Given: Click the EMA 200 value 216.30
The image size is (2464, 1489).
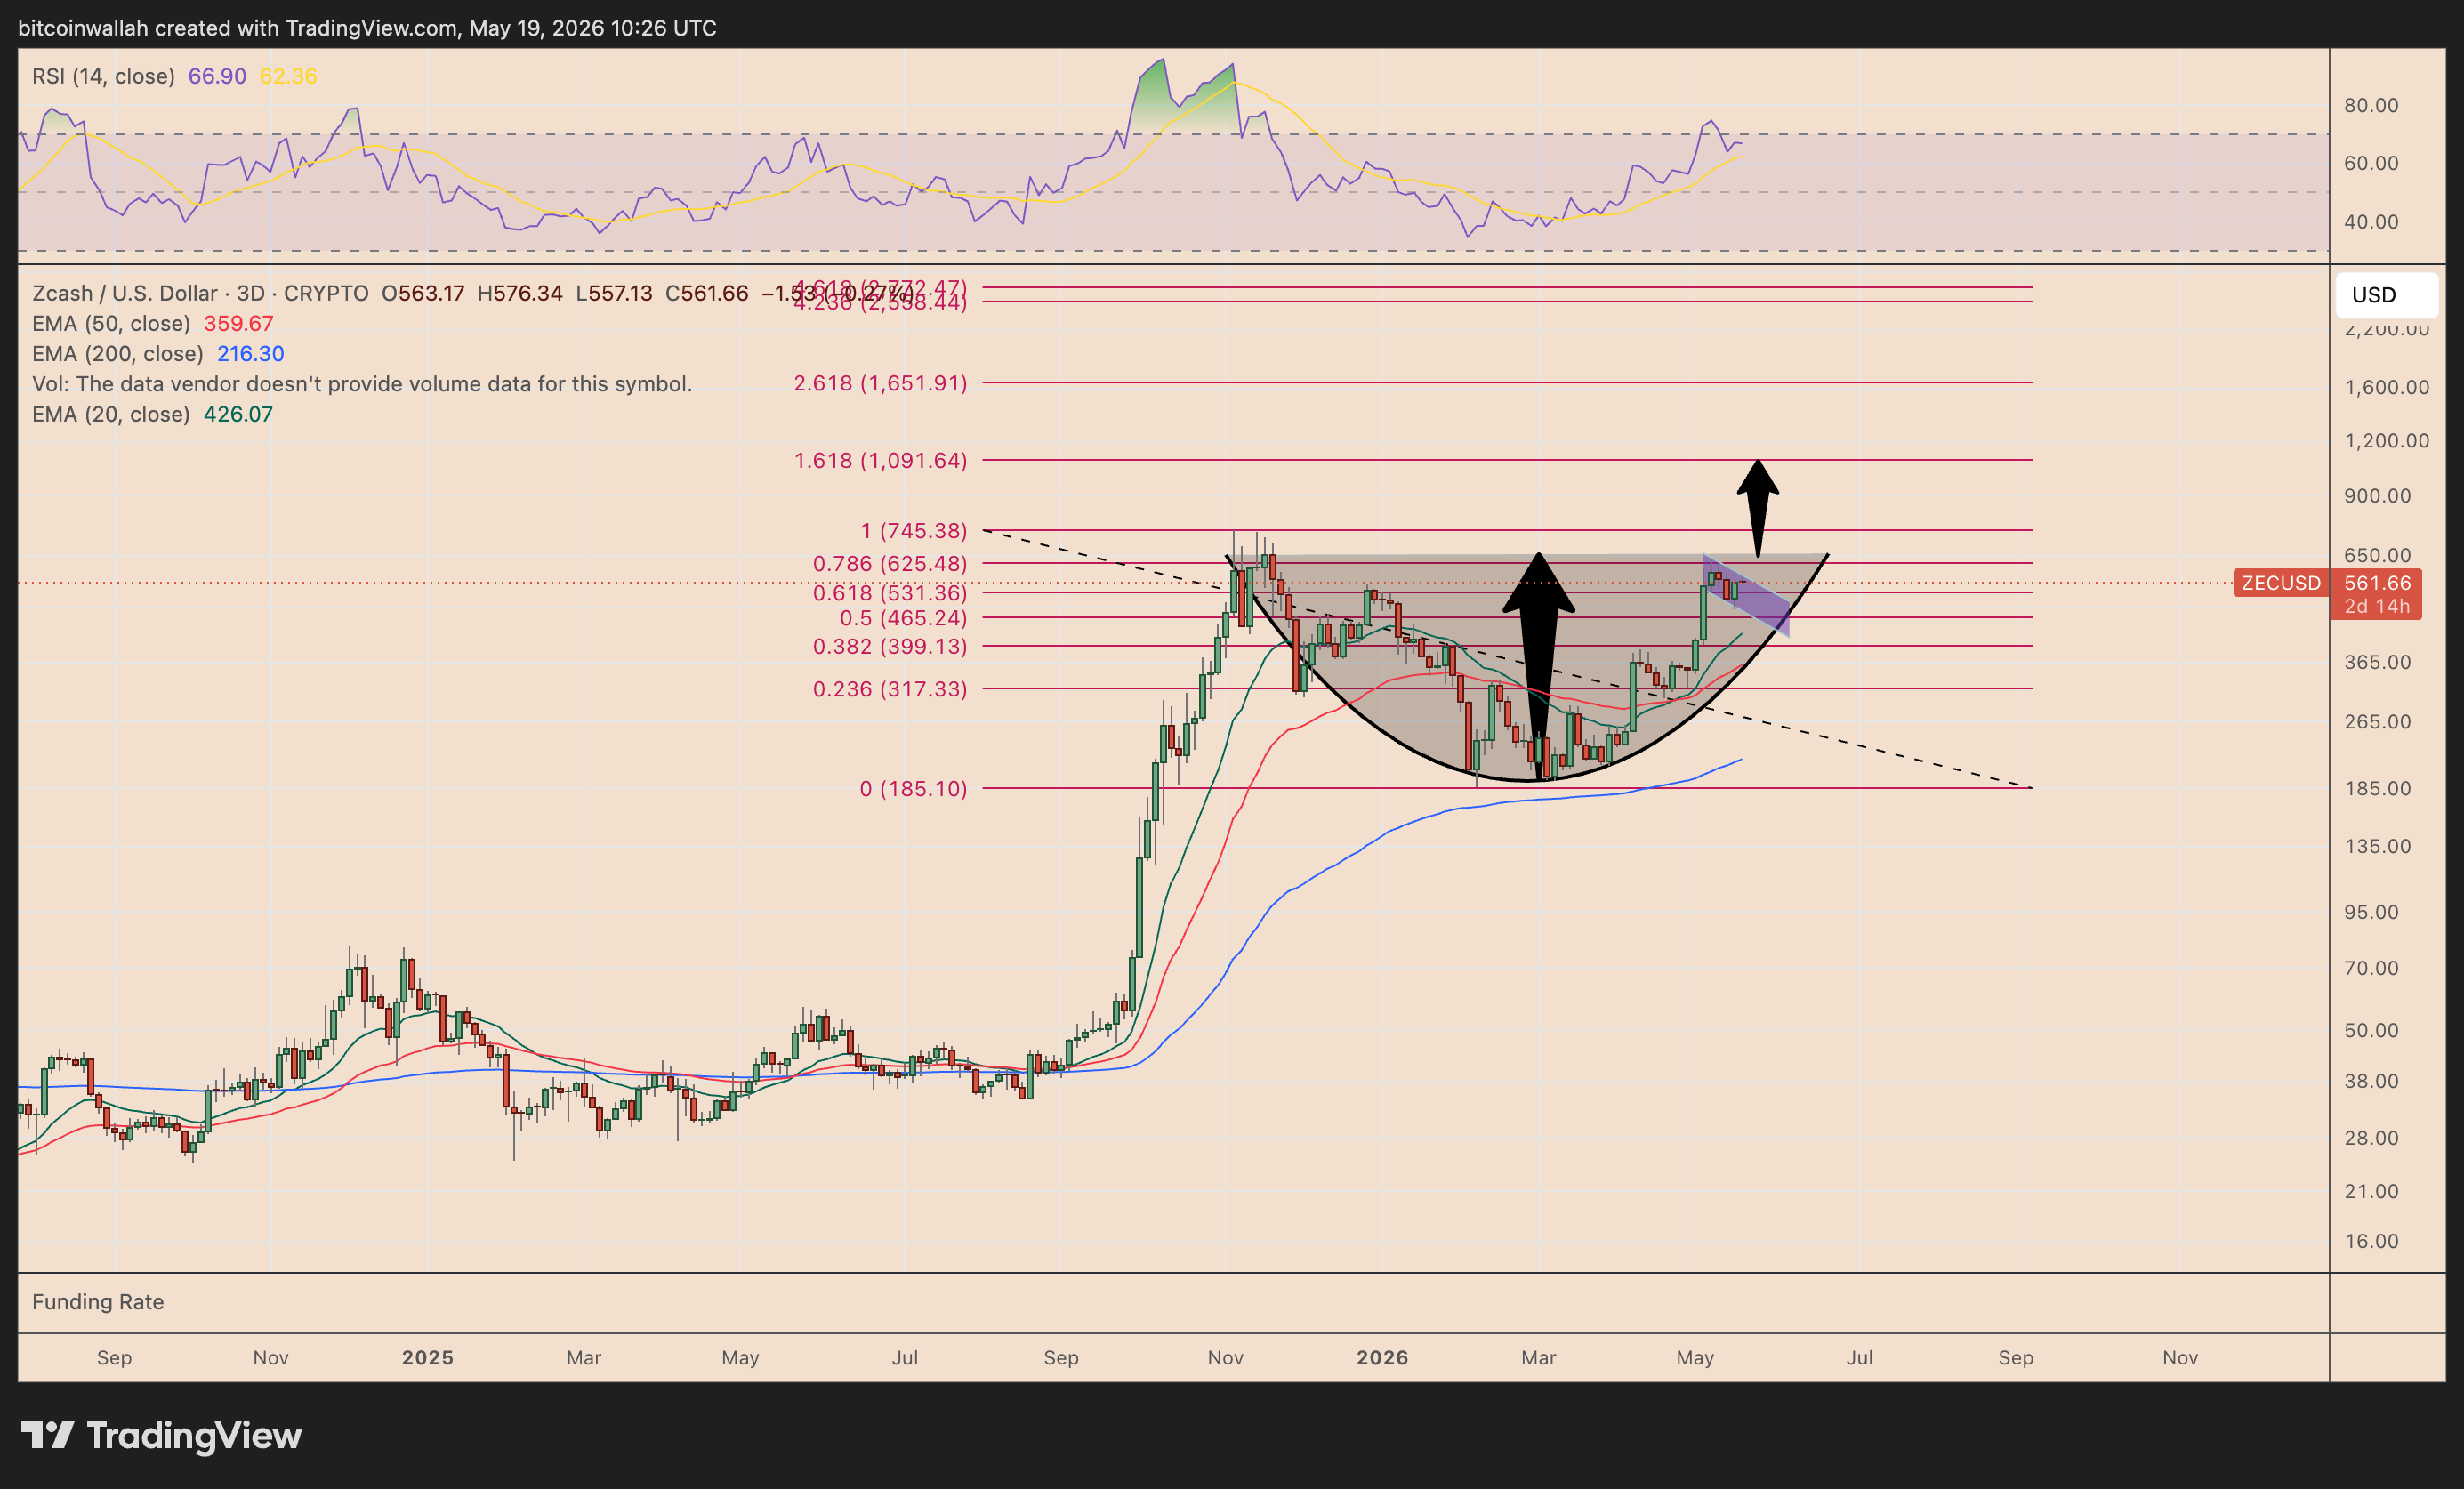Looking at the screenshot, I should point(250,353).
